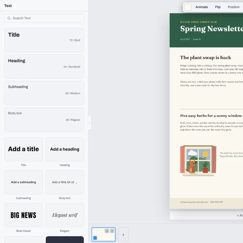Open the Animate option
Viewport: 243px width, 243px height.
tap(201, 7)
